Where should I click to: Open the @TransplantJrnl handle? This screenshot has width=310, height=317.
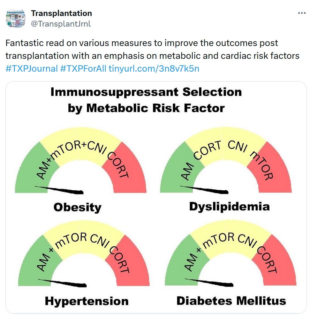61,24
